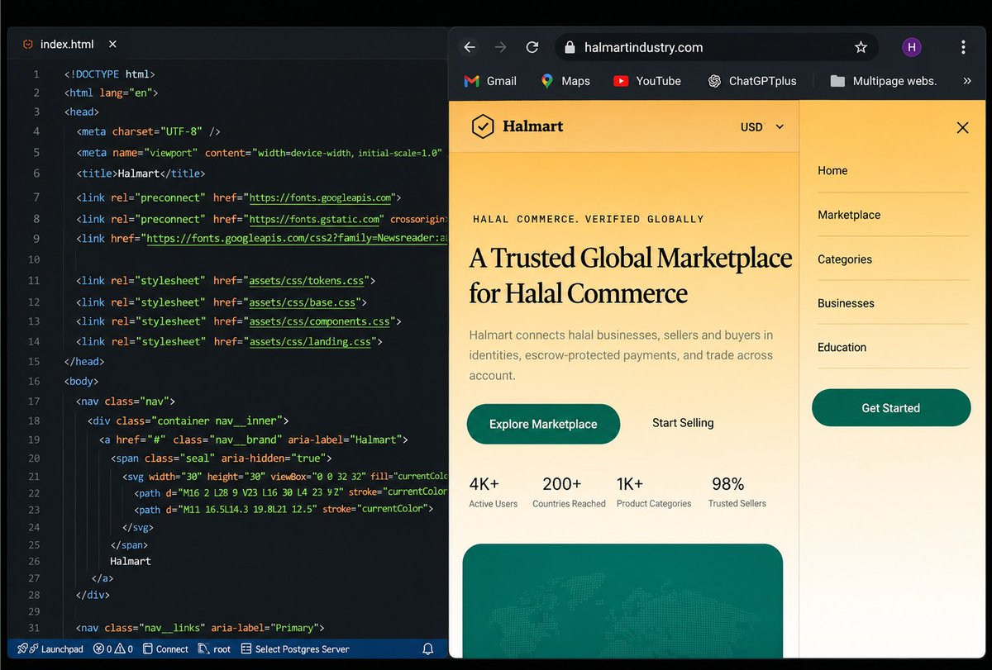Open the YouTube bookmark
The image size is (992, 670).
[647, 81]
